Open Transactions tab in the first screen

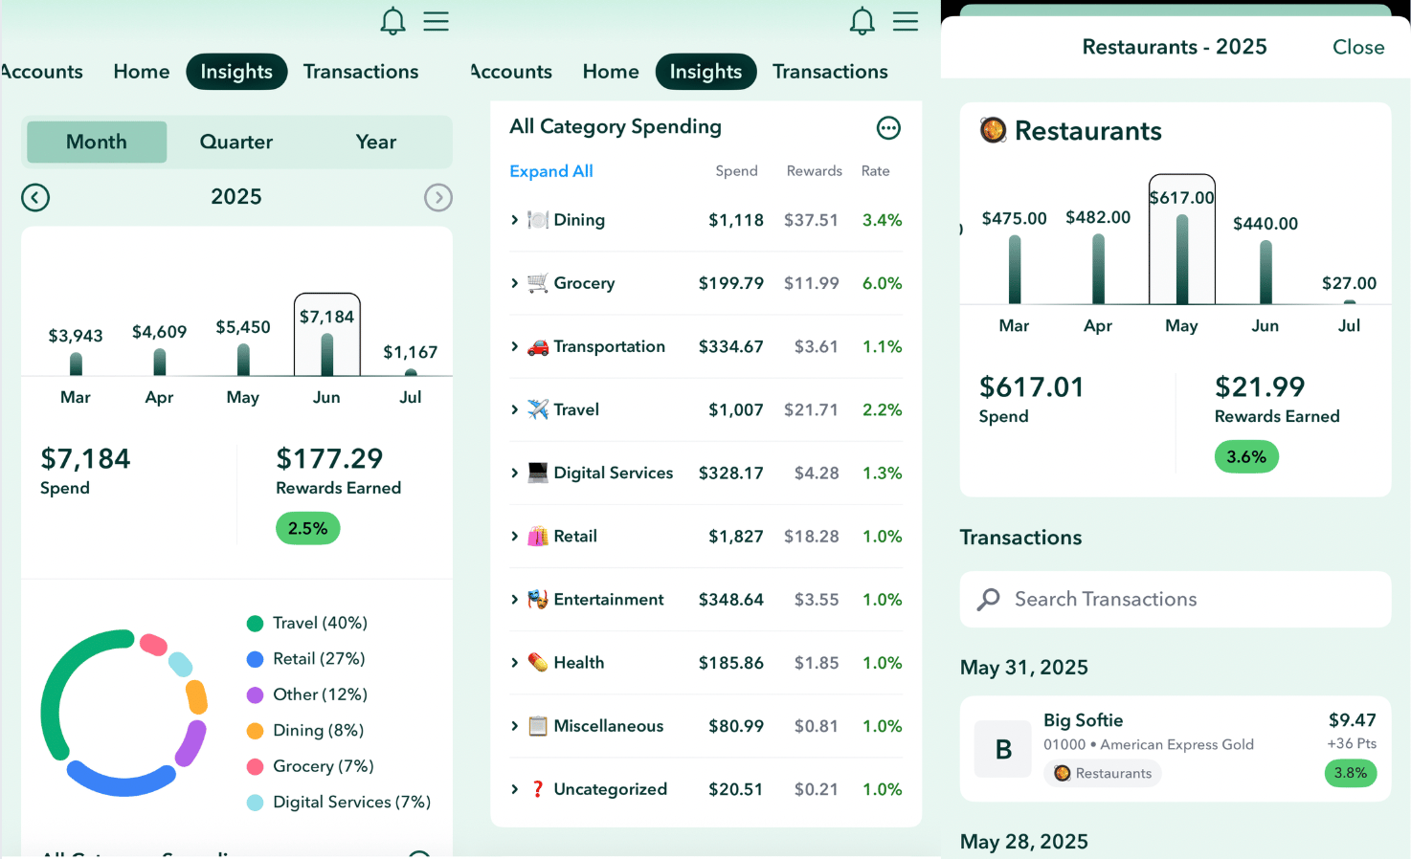(361, 72)
